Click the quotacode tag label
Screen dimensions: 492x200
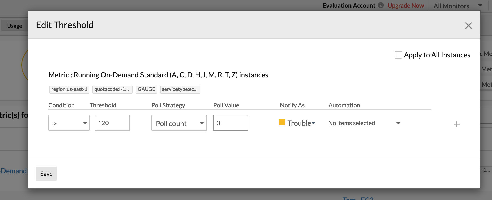[112, 89]
